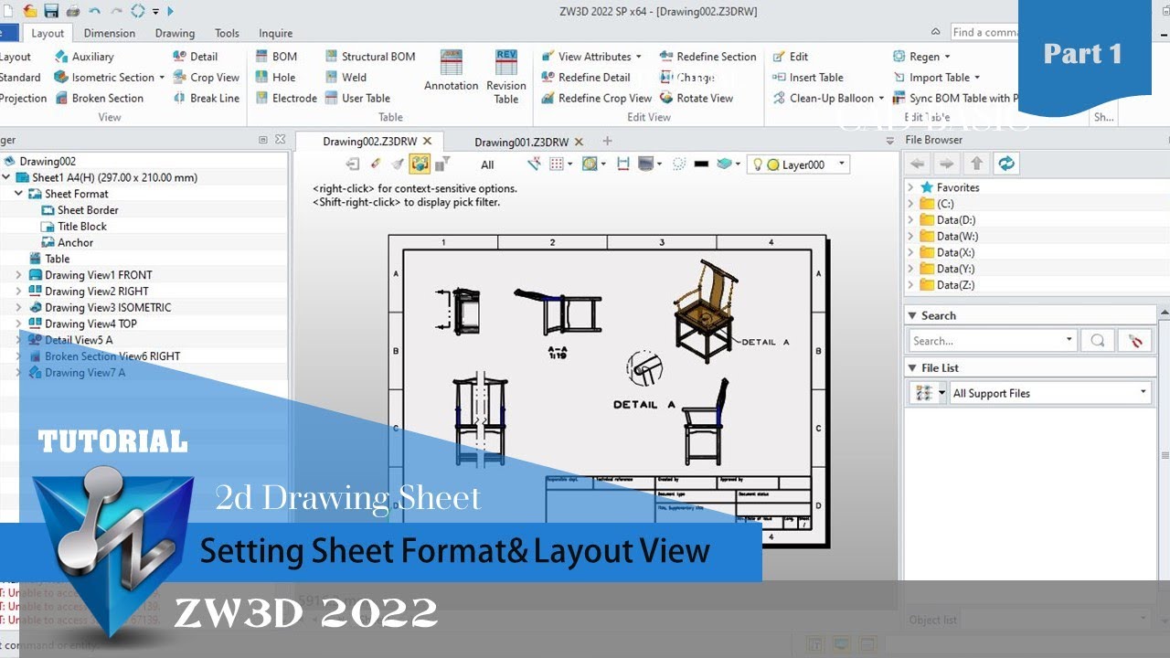Screen dimensions: 1170x658
Task: Expand the Favorites folder in File Browser
Action: click(x=910, y=187)
